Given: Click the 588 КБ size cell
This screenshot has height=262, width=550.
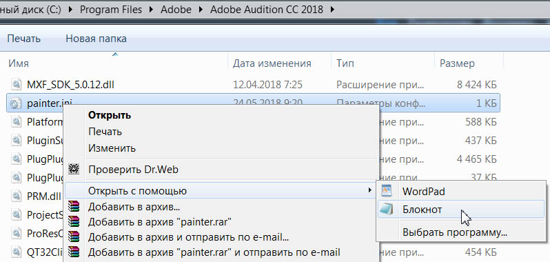Looking at the screenshot, I should click(481, 122).
